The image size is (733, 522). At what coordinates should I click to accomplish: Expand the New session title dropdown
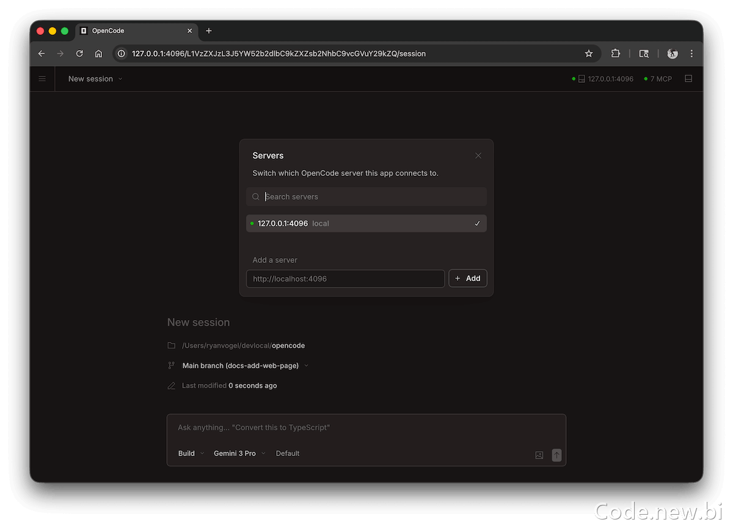coord(95,79)
